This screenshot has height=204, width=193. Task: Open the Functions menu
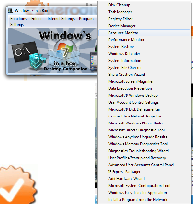click(19, 19)
